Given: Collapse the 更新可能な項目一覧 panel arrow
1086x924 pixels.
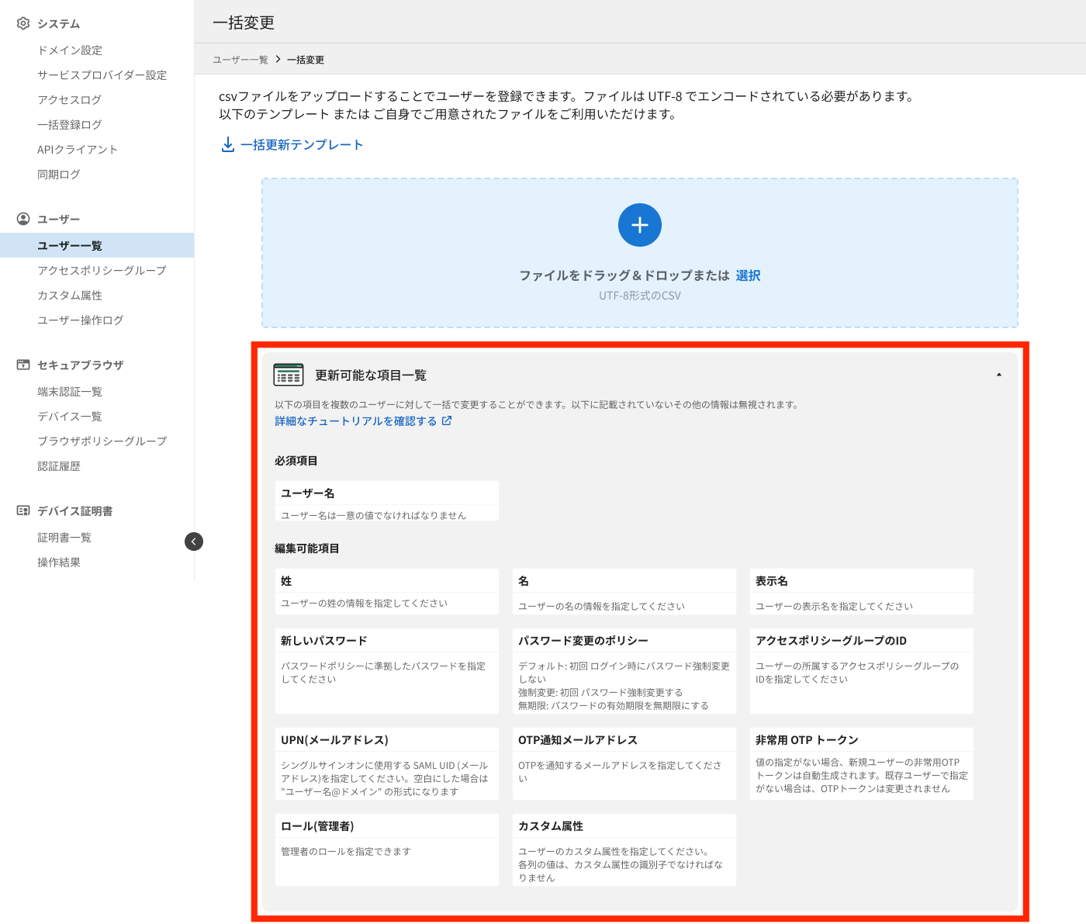Looking at the screenshot, I should [999, 375].
